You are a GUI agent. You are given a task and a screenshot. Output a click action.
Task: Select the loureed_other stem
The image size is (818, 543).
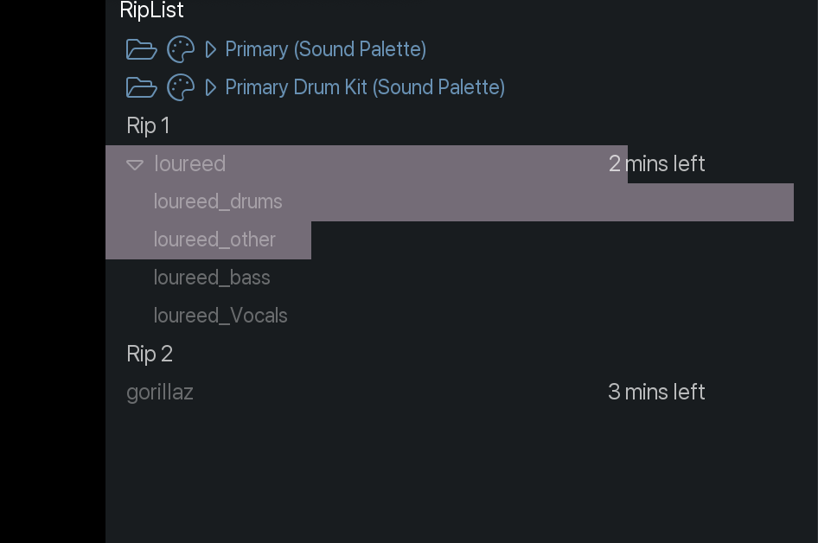point(214,240)
